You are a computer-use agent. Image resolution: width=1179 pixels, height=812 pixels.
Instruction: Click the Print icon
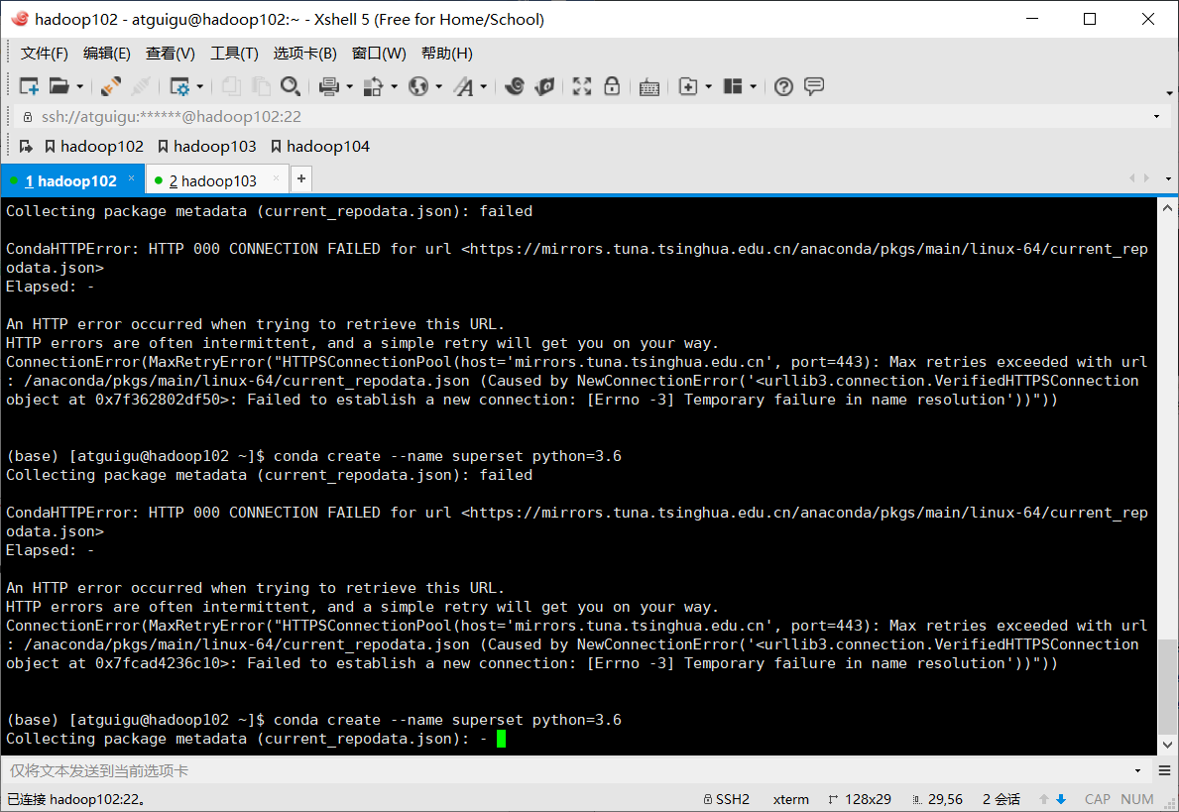click(x=328, y=86)
